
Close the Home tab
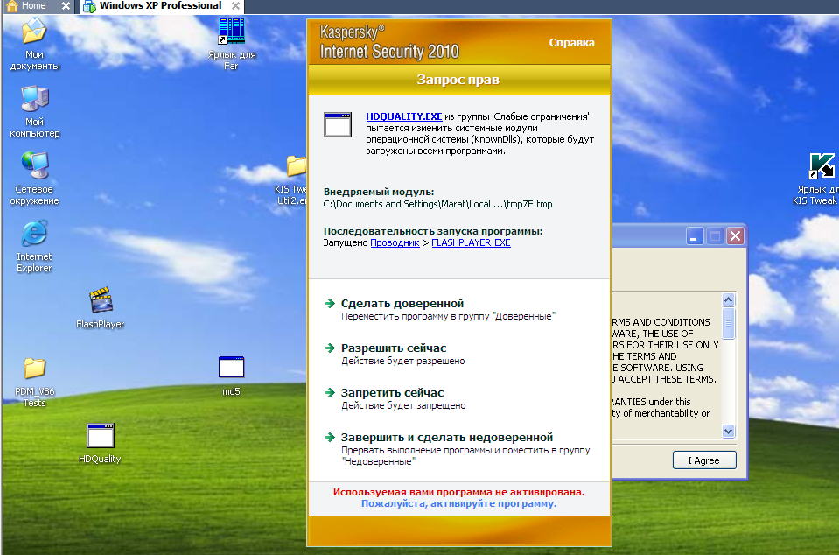pyautogui.click(x=66, y=6)
